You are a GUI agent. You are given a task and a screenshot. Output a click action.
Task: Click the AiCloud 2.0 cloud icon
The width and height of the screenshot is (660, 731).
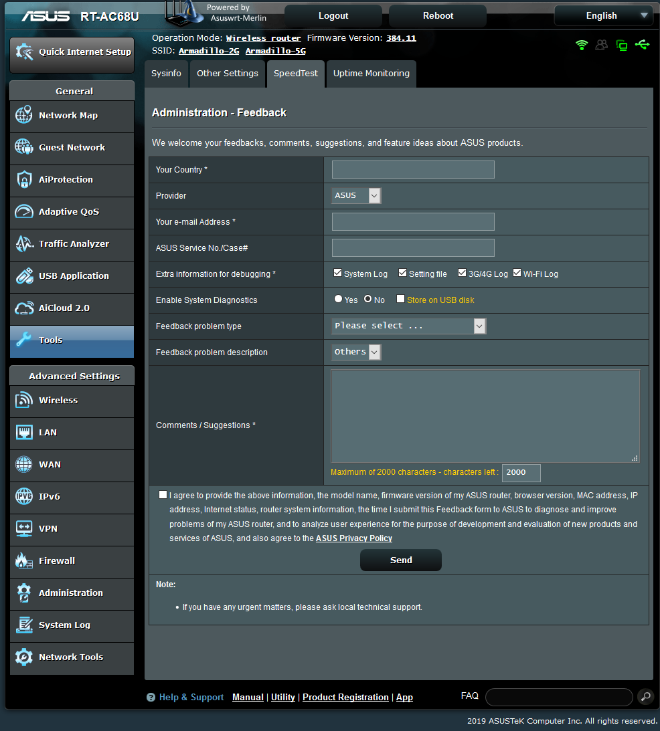pyautogui.click(x=24, y=308)
